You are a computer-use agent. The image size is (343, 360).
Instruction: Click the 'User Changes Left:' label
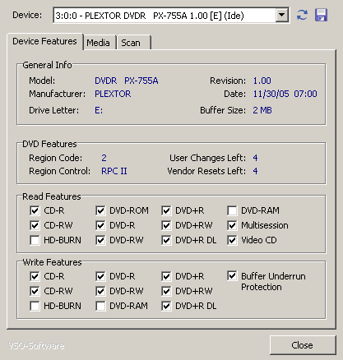(x=208, y=158)
